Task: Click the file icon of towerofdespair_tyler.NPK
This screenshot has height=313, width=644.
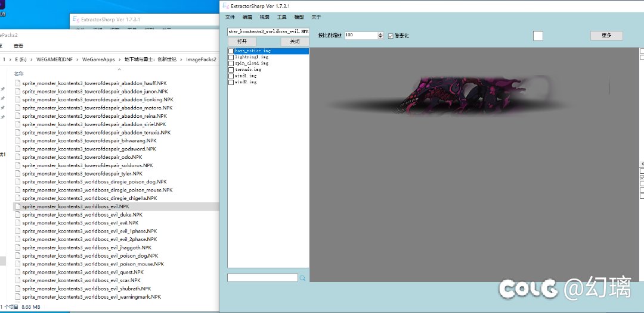Action: click(x=18, y=173)
